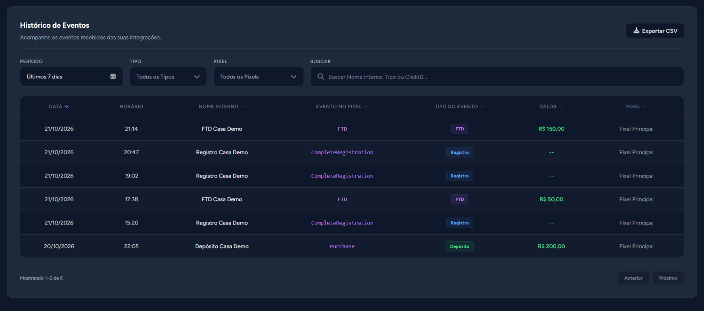Screen dimensions: 704x311
Task: Select the value R$ 150,00
Action: click(x=551, y=129)
